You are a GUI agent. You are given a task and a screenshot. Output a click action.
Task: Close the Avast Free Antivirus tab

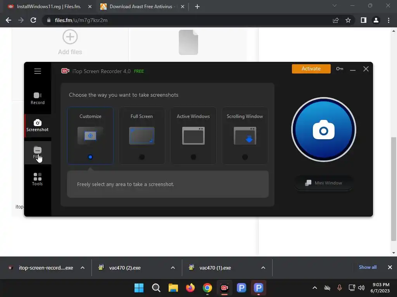183,7
